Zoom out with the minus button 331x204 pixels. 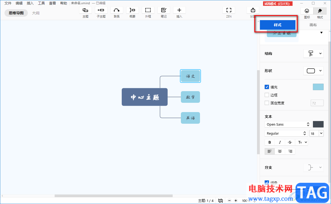click(x=229, y=201)
